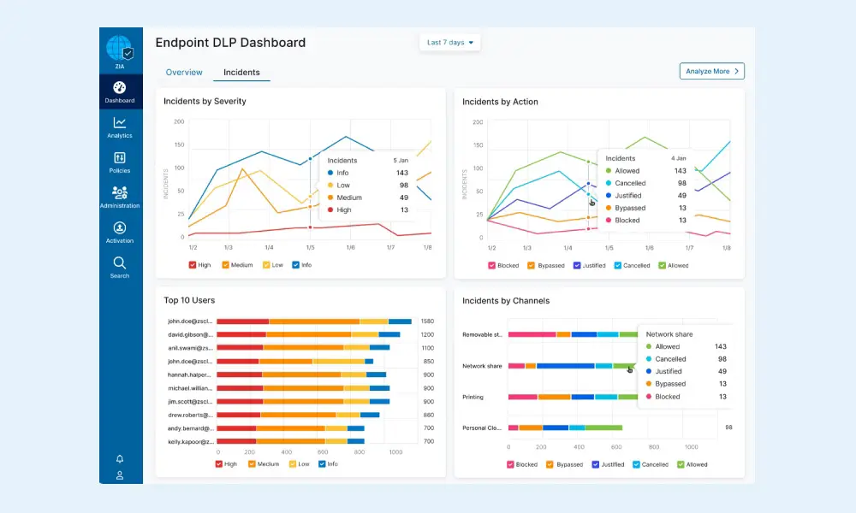Toggle Info checkbox in Top 10 Users legend
856x513 pixels.
tap(322, 464)
